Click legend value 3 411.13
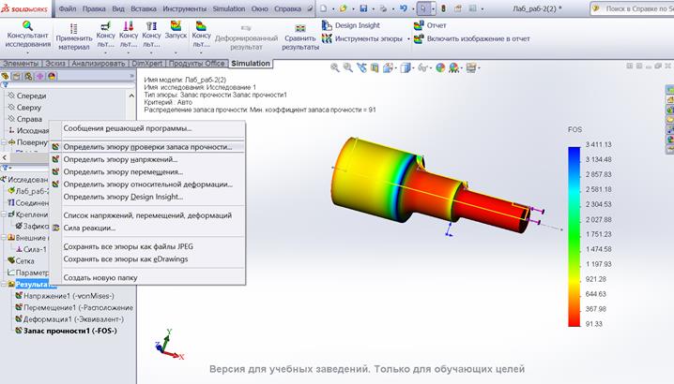This screenshot has width=674, height=384. coord(598,144)
